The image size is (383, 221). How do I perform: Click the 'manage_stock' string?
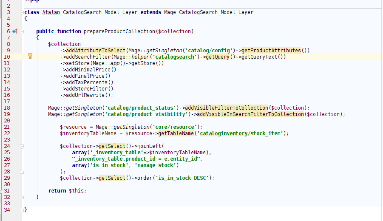click(155, 165)
